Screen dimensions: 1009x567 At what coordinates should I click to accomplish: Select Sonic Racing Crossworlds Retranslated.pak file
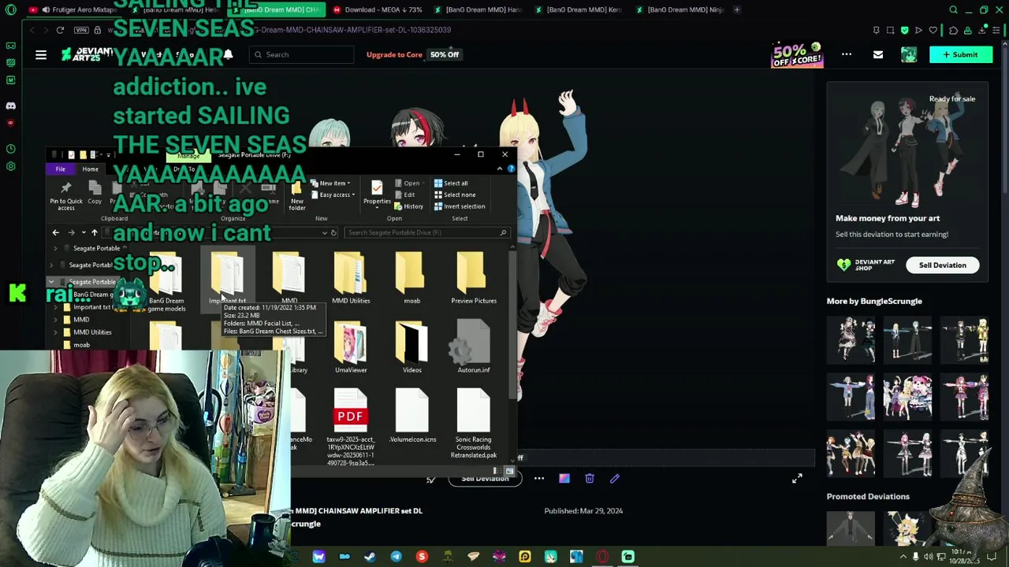click(x=474, y=424)
